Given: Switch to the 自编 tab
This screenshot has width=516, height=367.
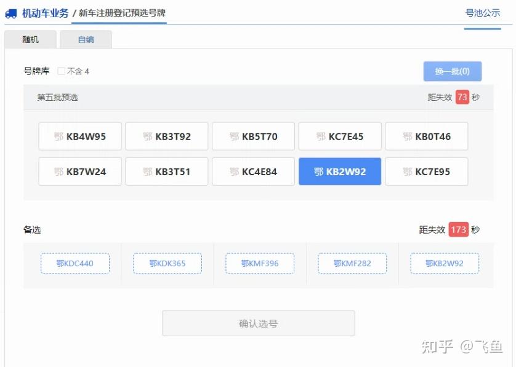Looking at the screenshot, I should pos(86,39).
